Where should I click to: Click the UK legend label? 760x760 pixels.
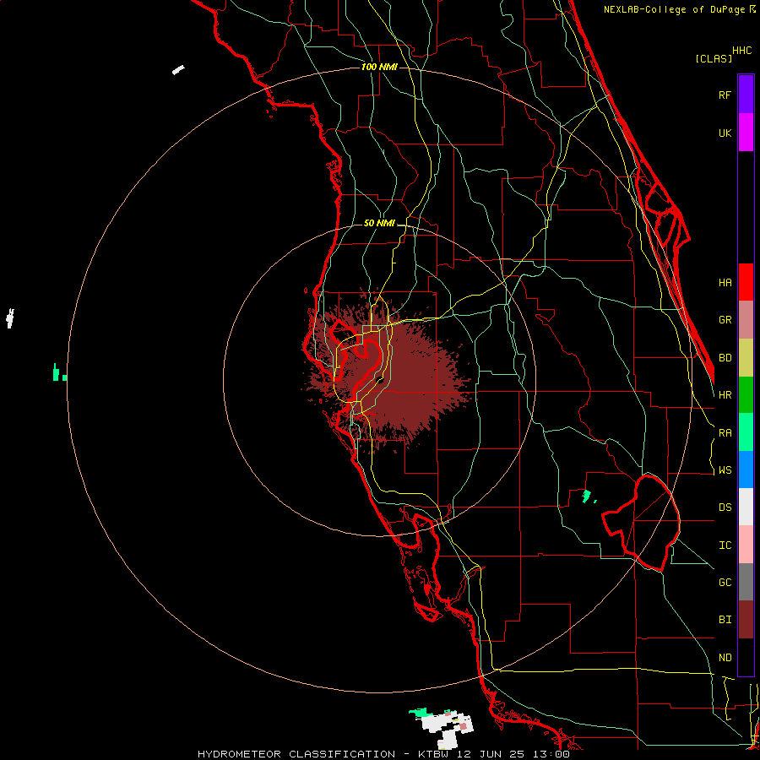725,133
